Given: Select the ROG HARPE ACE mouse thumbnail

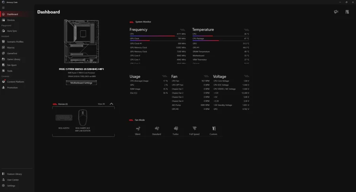Looking at the screenshot, I should 83,118.
